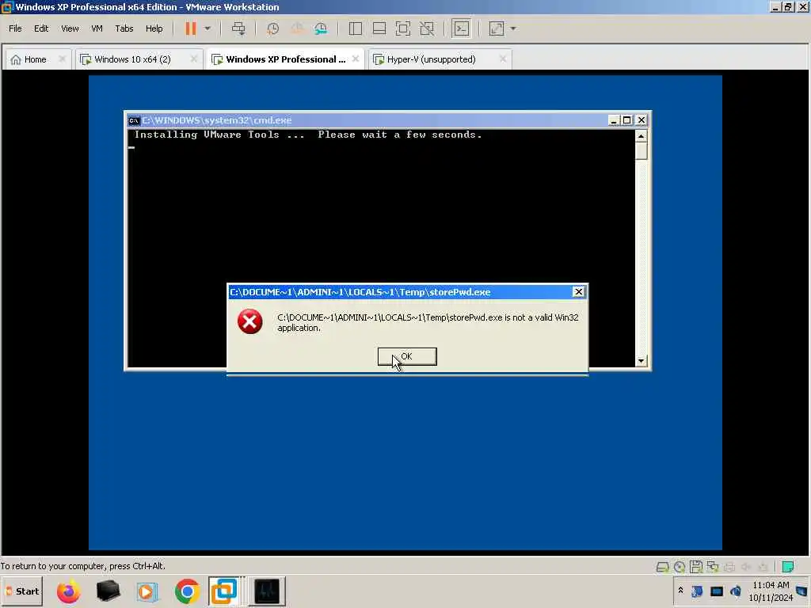Click the Unity mode toolbar icon
The height and width of the screenshot is (608, 811).
[427, 28]
